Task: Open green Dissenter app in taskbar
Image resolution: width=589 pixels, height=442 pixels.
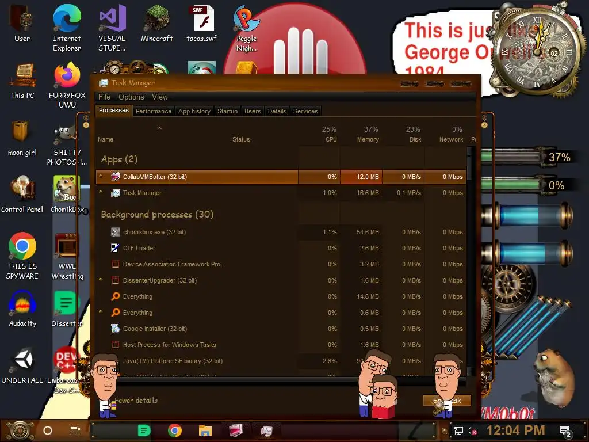Action: [144, 430]
